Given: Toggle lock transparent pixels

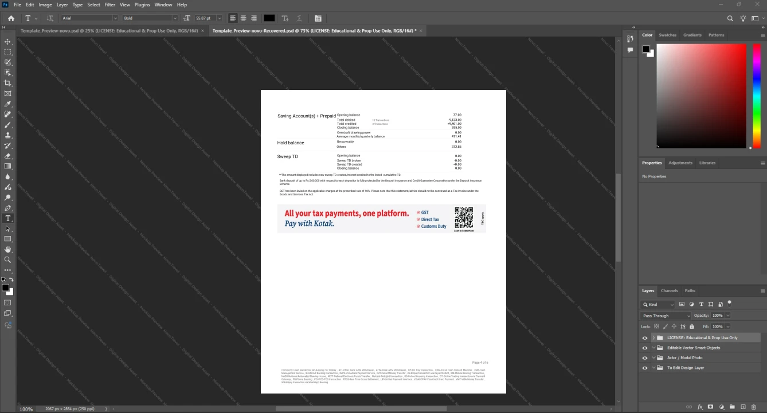Looking at the screenshot, I should coord(657,327).
